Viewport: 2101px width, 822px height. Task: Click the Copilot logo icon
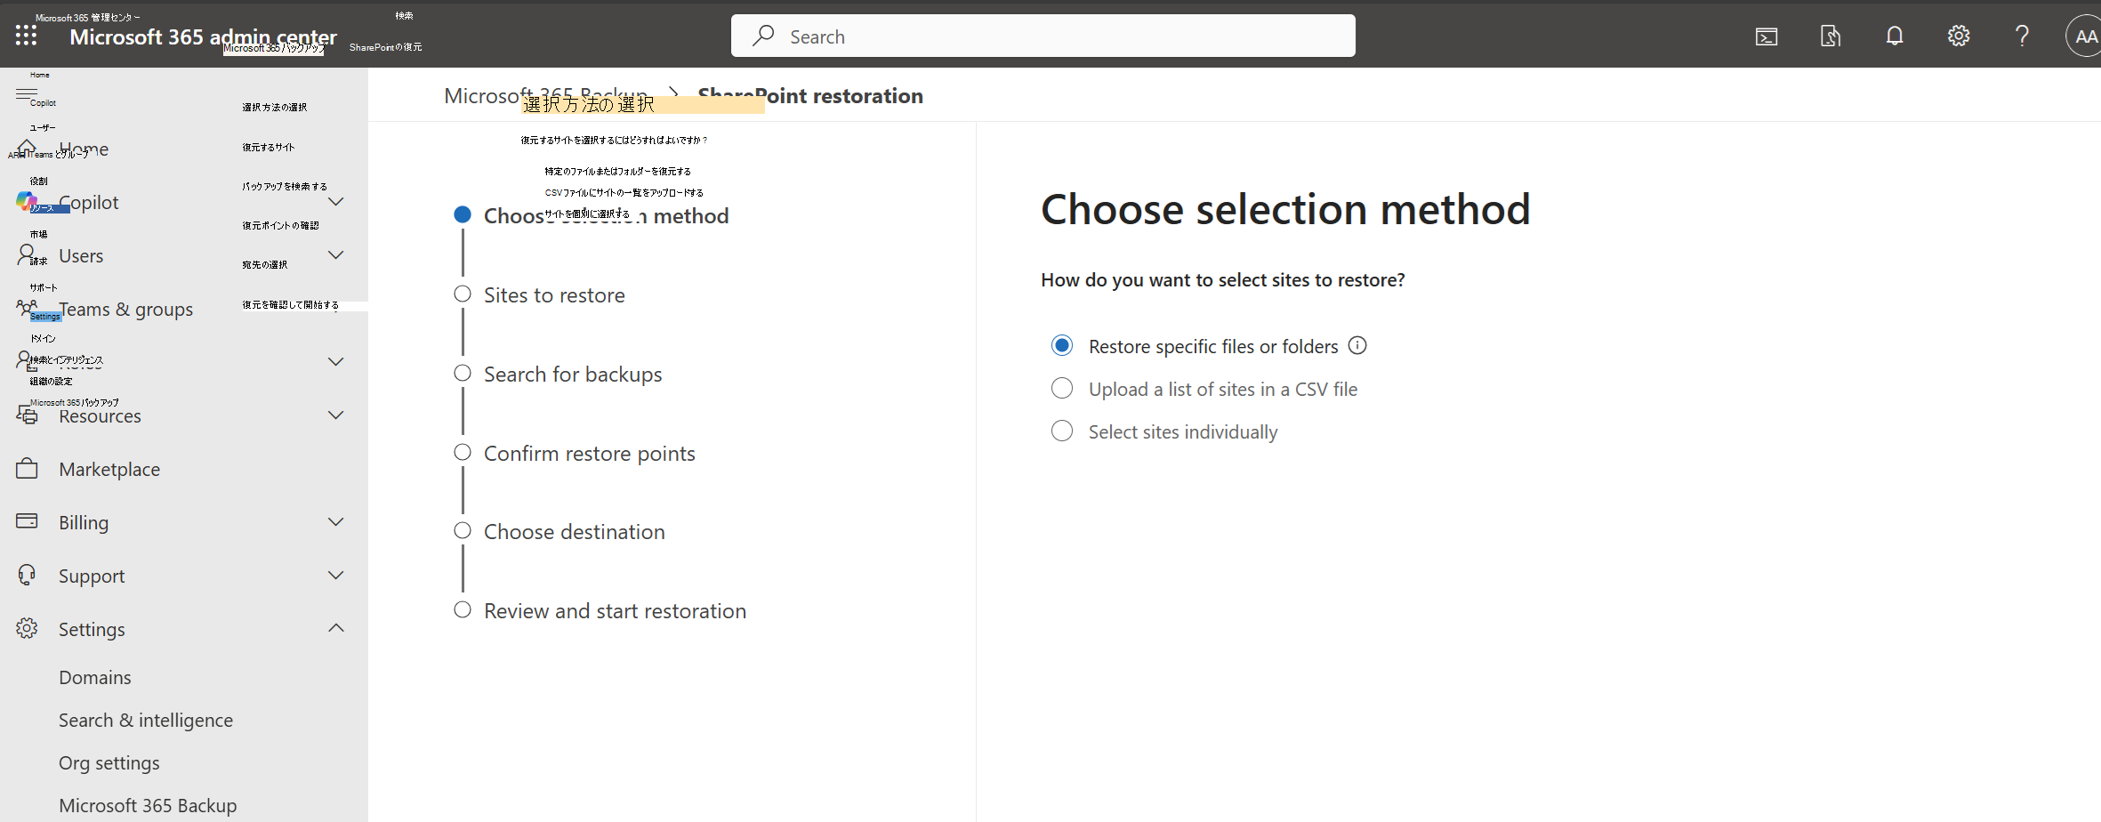(27, 202)
